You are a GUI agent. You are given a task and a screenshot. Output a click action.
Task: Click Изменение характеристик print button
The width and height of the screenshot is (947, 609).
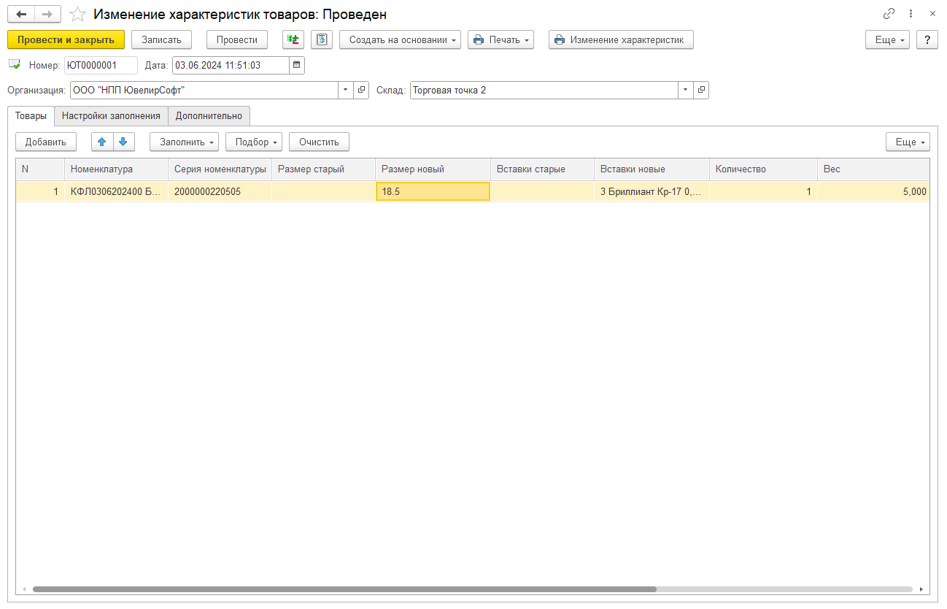pyautogui.click(x=621, y=39)
